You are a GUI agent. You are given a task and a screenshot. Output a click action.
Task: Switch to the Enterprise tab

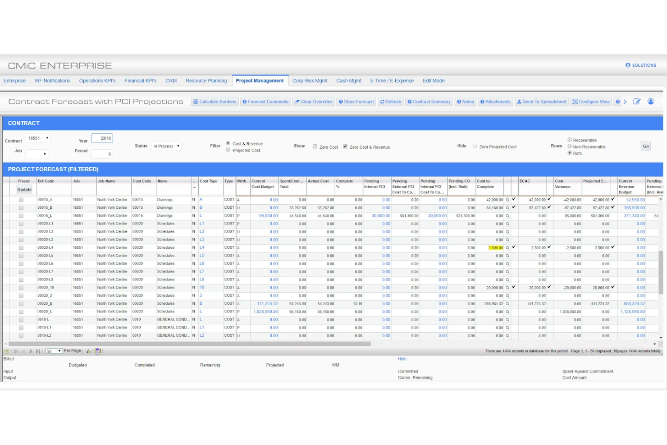tap(14, 81)
